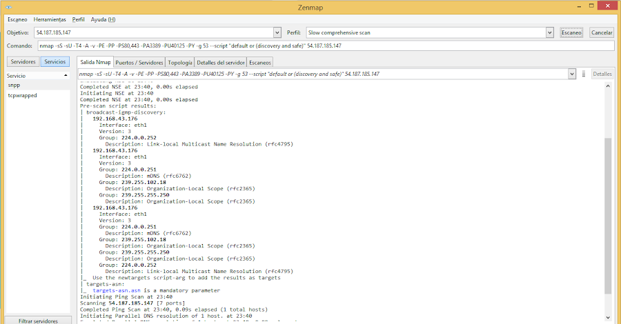Sort by the Servicio column header

[x=38, y=76]
